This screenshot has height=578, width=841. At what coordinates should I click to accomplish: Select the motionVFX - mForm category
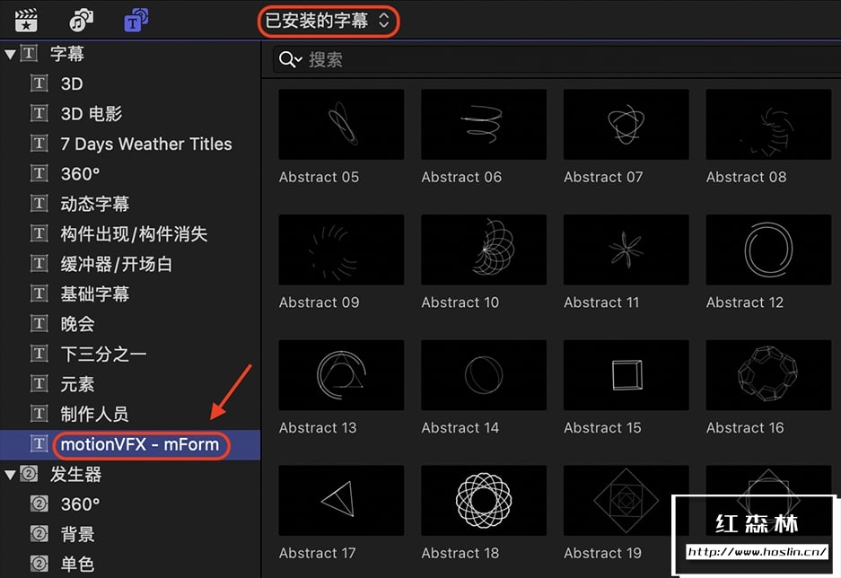[x=130, y=444]
